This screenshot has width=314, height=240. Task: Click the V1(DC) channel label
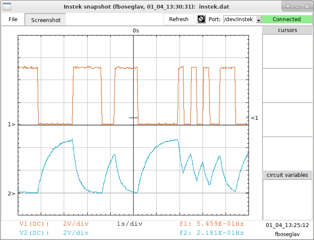point(34,224)
